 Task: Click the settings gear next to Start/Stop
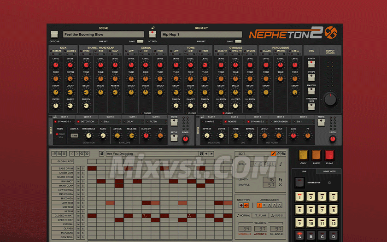click(329, 183)
